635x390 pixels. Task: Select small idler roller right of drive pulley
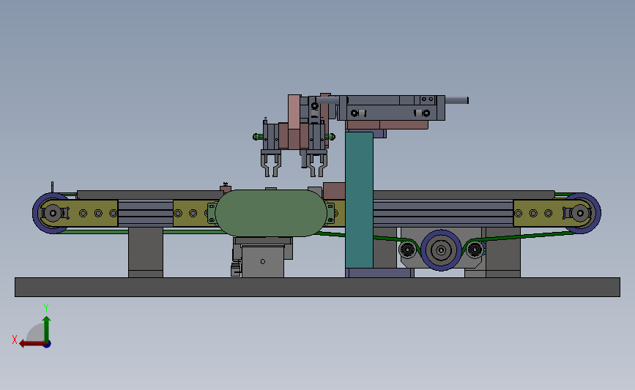point(474,250)
